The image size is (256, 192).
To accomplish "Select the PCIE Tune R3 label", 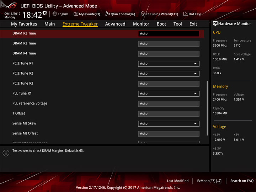I will point(23,84).
